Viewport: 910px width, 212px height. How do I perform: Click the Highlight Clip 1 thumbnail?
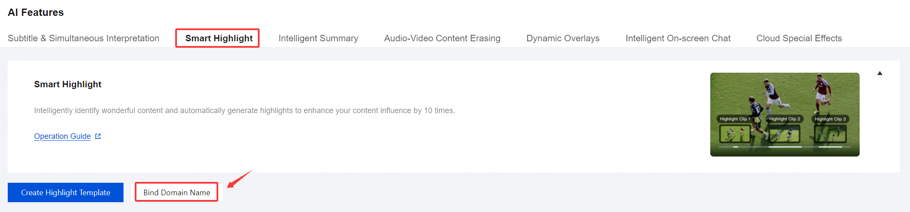click(x=735, y=134)
